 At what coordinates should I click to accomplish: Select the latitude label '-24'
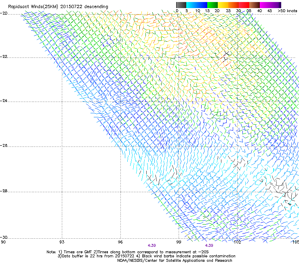coord(4,101)
